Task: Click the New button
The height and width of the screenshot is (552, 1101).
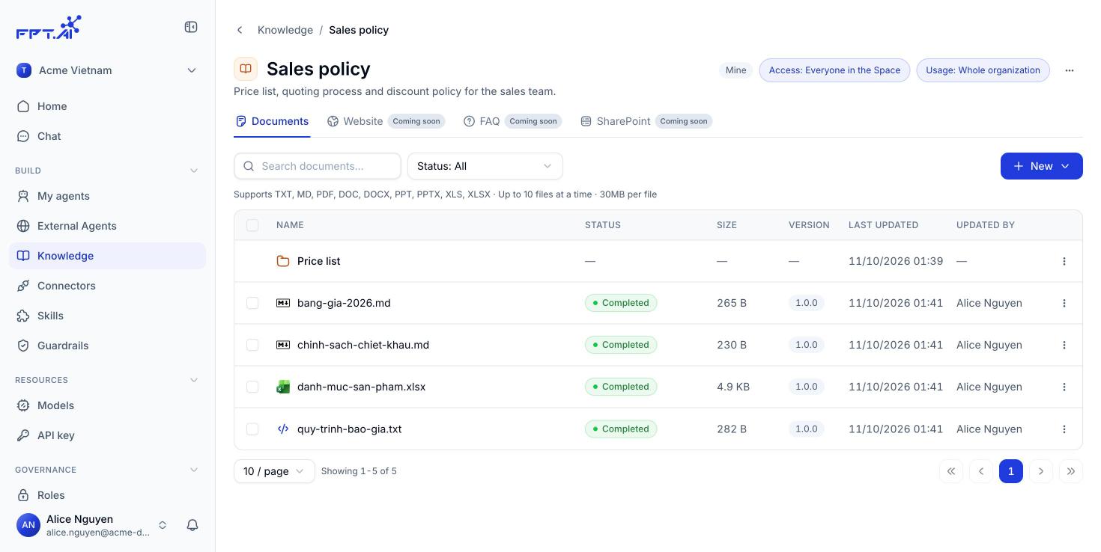Action: (x=1042, y=166)
